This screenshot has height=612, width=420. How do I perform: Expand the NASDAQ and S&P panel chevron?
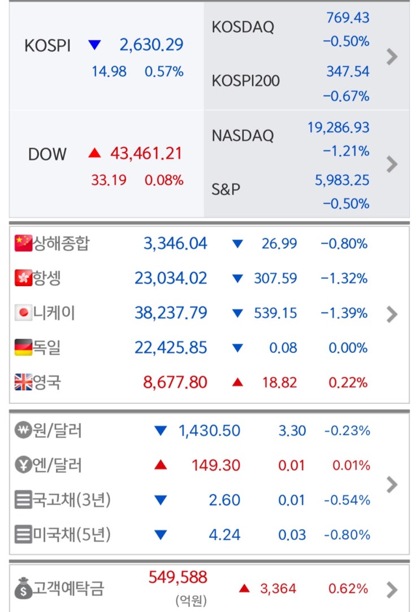point(392,164)
